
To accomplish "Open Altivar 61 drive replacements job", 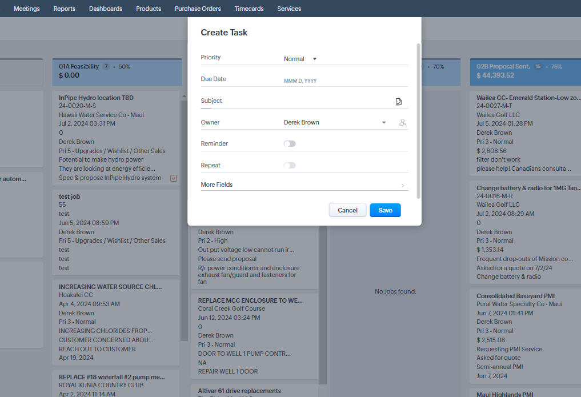I will pos(239,391).
